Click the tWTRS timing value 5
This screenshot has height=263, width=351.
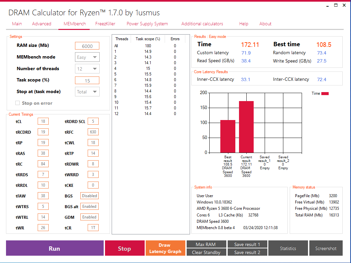click(x=43, y=206)
